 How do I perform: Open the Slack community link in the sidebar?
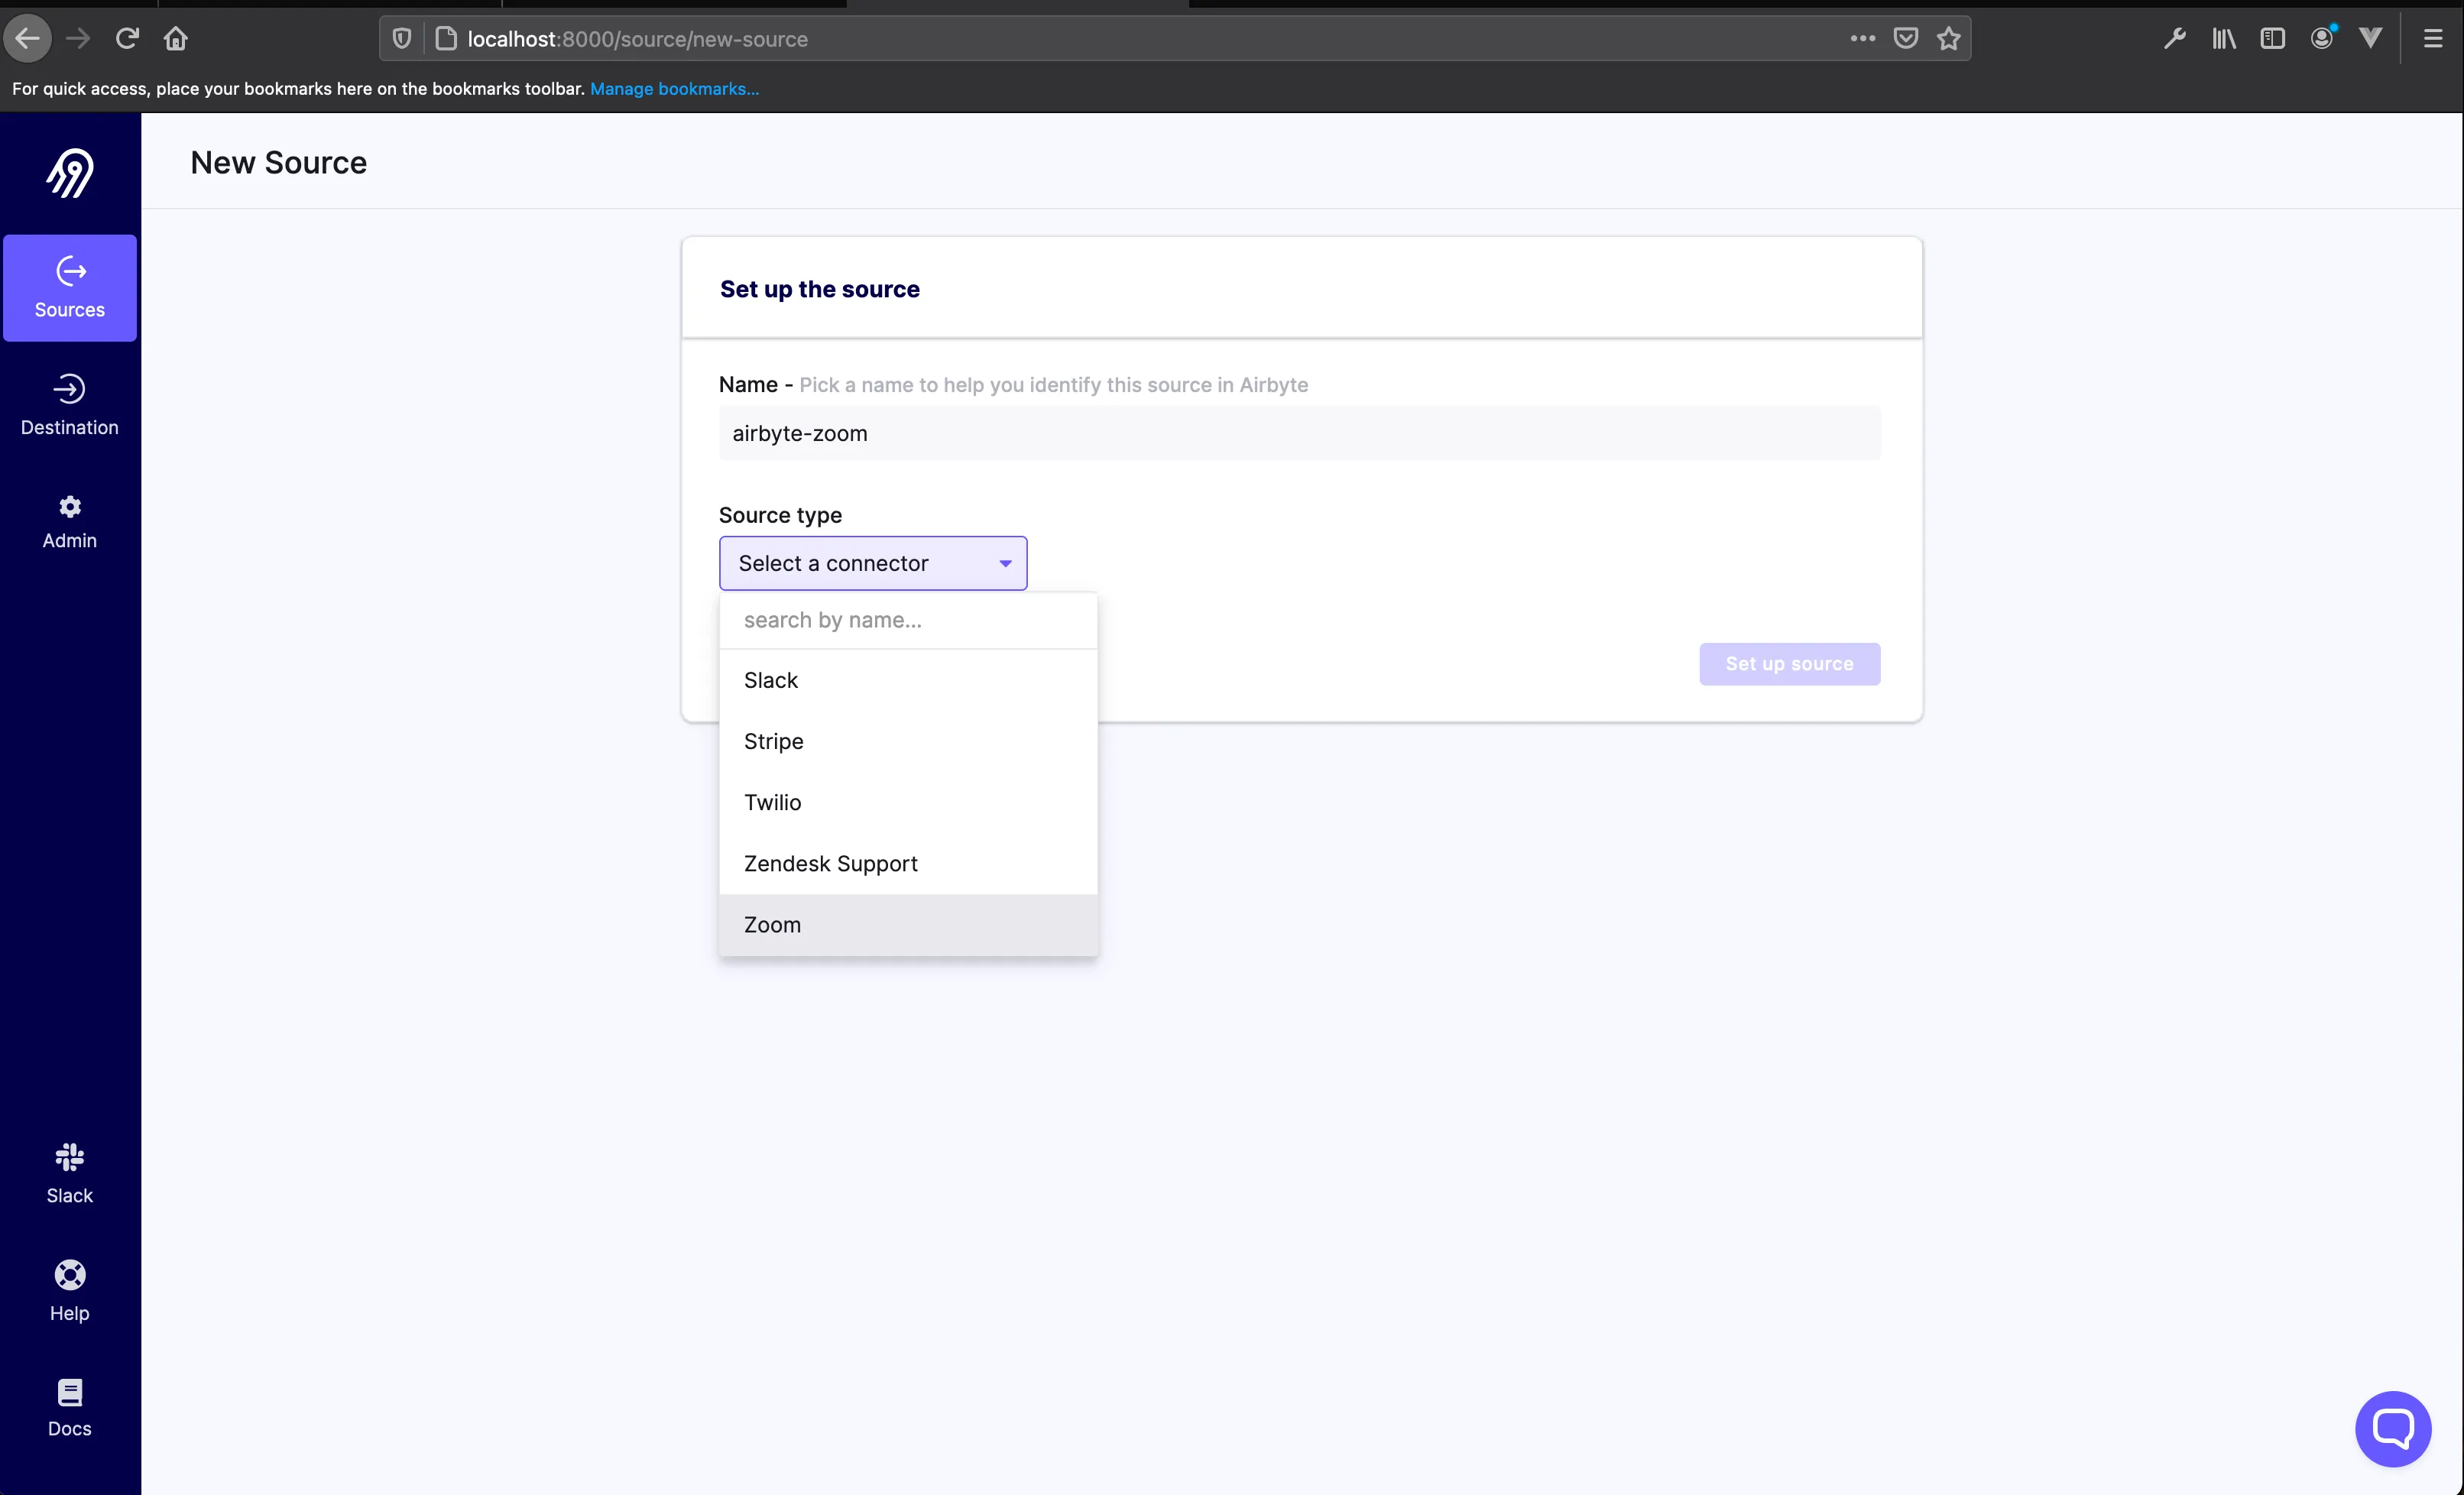click(70, 1173)
